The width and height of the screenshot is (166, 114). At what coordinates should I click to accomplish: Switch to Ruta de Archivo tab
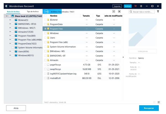(x=13, y=12)
